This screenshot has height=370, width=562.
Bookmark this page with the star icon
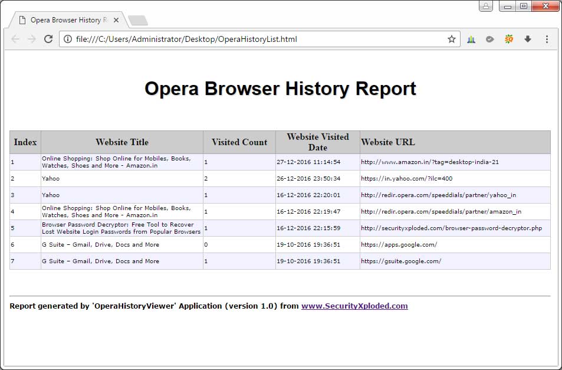(451, 40)
